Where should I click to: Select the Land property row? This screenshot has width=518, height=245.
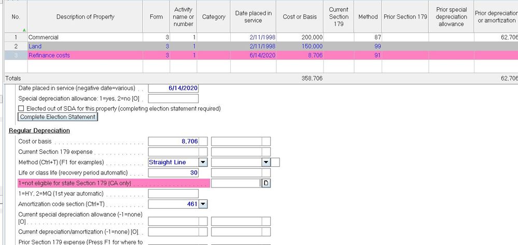(85, 46)
